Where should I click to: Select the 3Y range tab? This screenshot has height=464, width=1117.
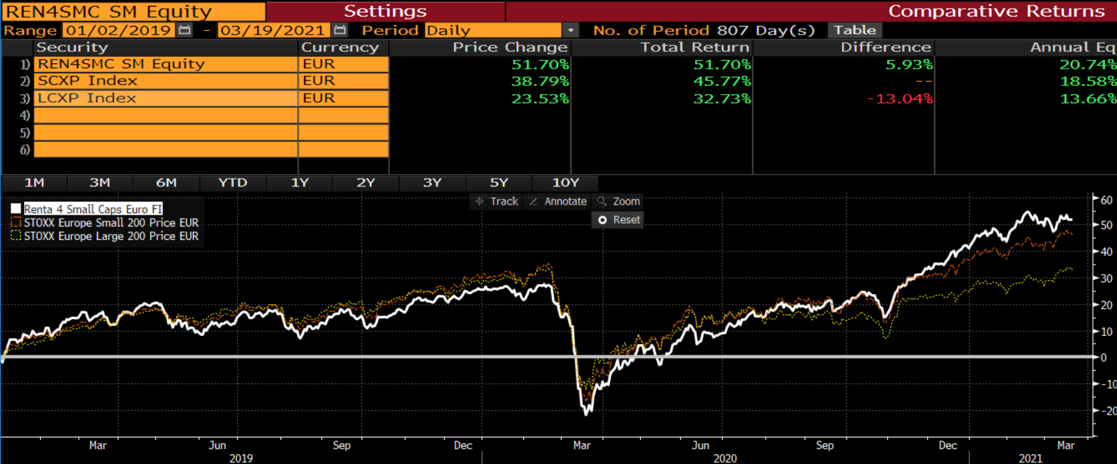[x=432, y=183]
